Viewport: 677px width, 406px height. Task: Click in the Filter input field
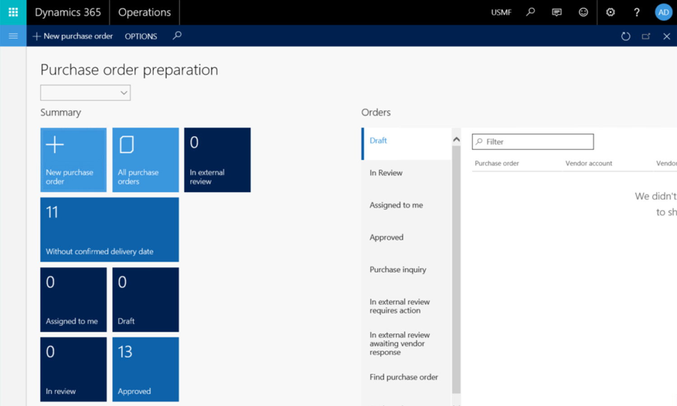pyautogui.click(x=533, y=142)
